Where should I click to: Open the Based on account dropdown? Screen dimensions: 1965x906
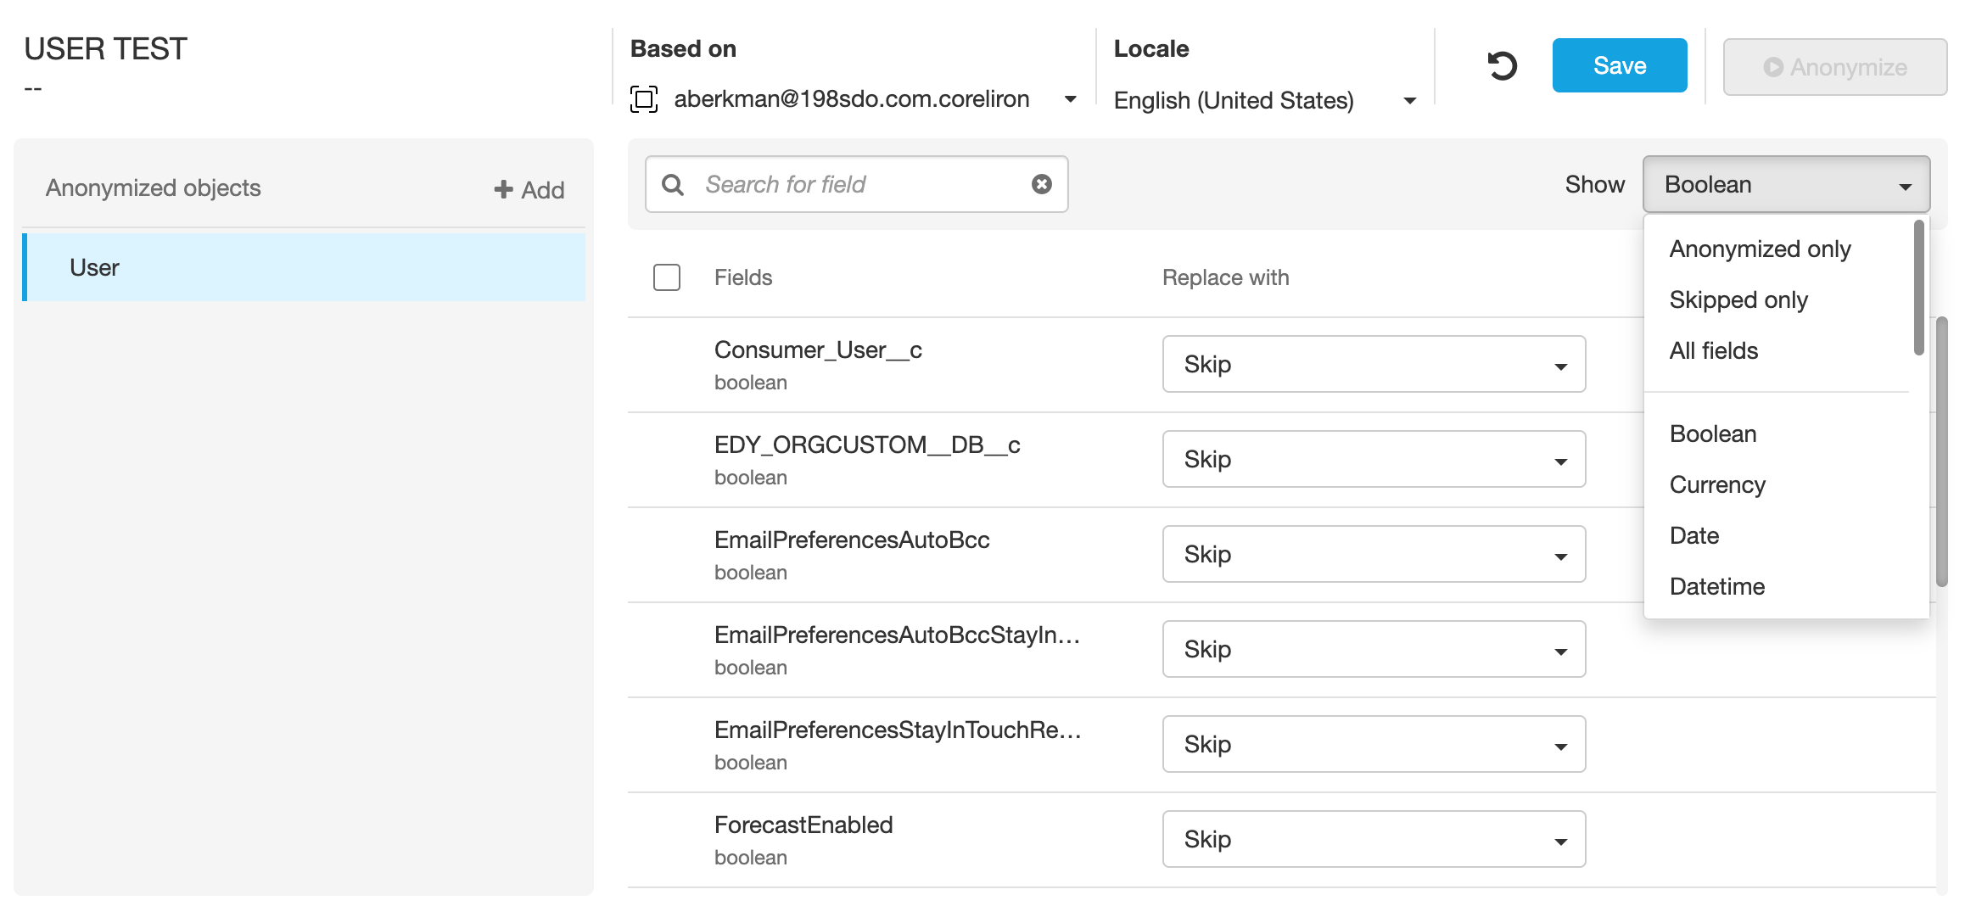pos(854,99)
